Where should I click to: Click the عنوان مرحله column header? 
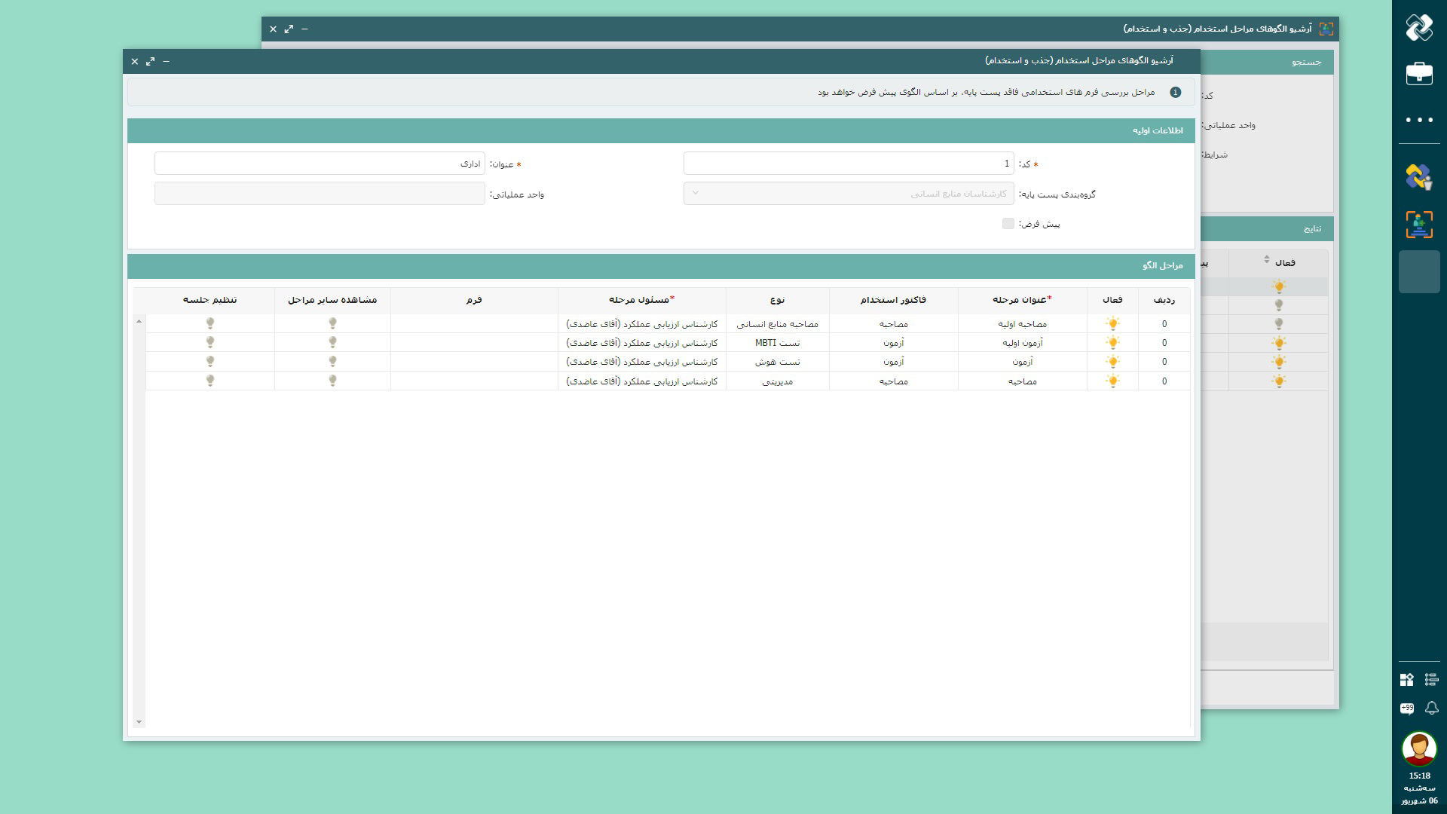click(x=1021, y=300)
